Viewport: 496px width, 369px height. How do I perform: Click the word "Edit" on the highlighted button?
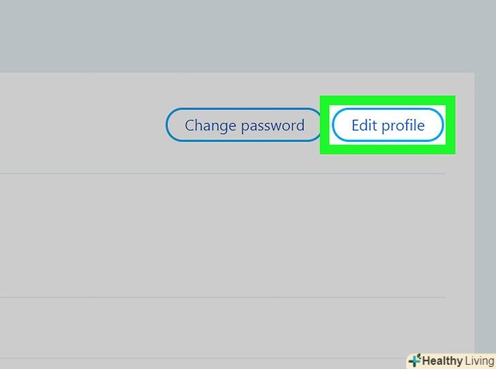pyautogui.click(x=364, y=126)
